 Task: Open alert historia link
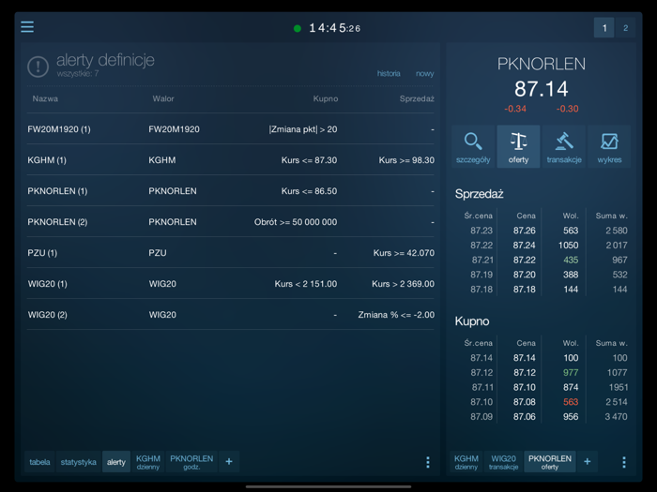pos(389,74)
